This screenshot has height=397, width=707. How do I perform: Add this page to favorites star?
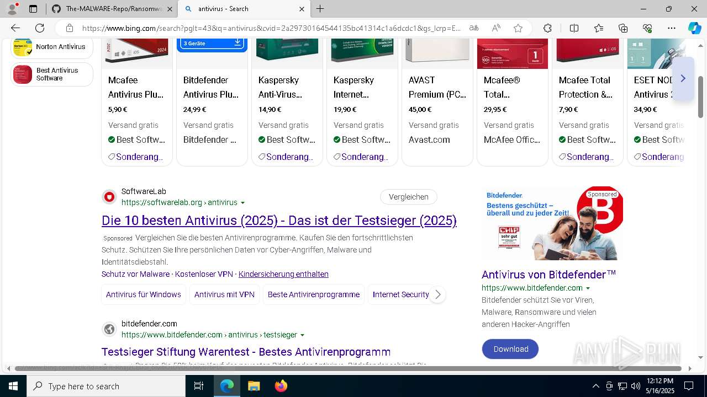click(x=518, y=28)
